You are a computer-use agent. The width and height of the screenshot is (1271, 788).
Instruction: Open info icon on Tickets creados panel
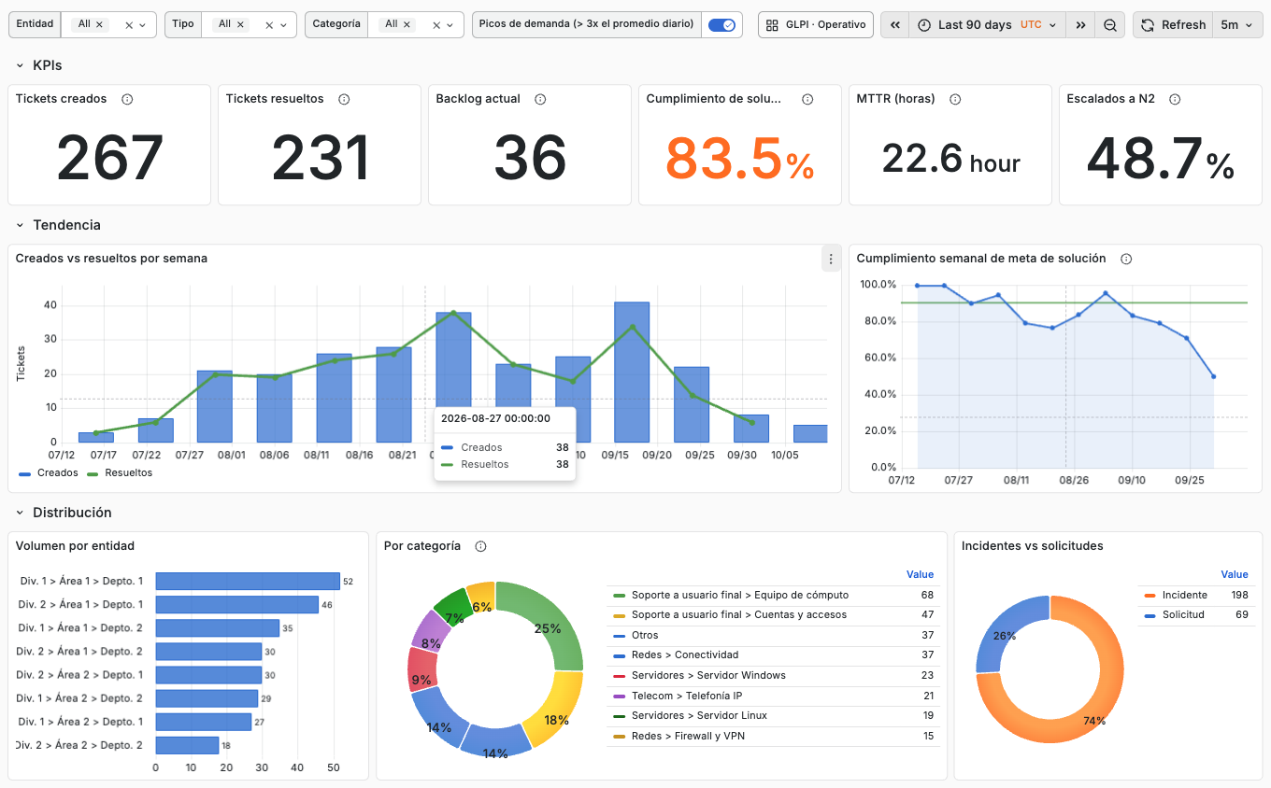127,99
